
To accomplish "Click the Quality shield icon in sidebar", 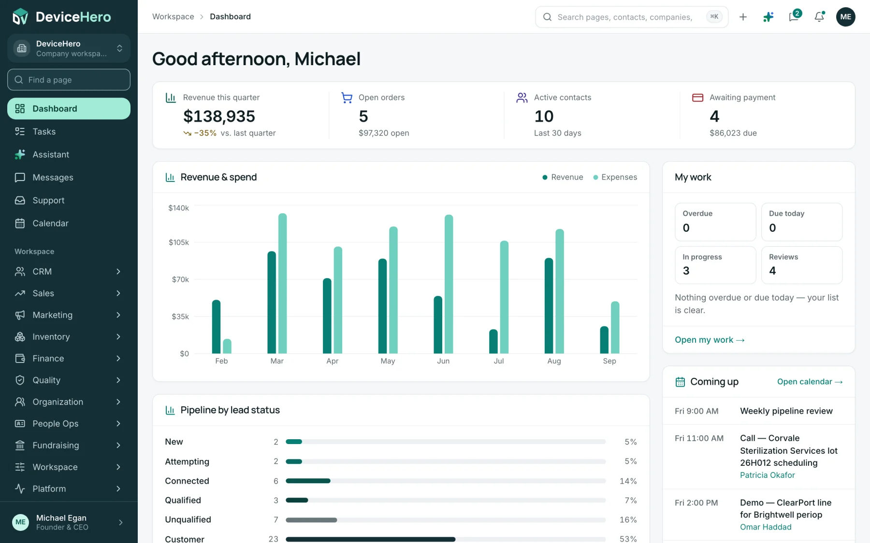I will [20, 380].
